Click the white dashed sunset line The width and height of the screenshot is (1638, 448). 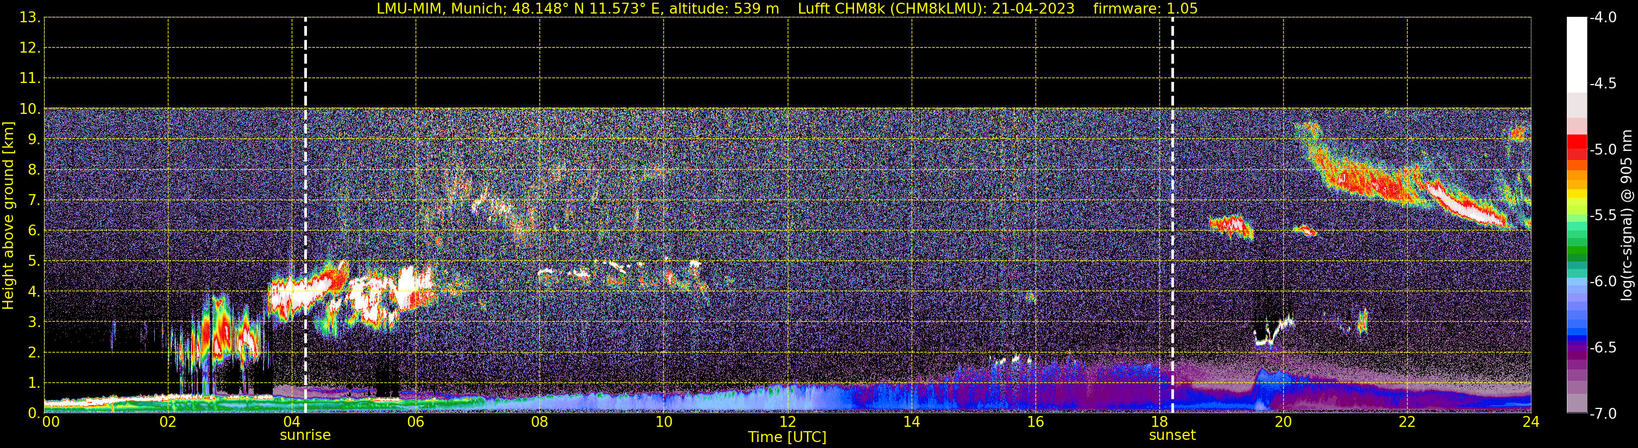coord(1172,216)
